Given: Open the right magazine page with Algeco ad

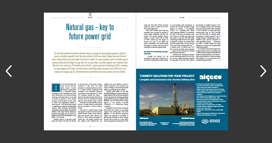Looking at the screenshot, I should pyautogui.click(x=182, y=71).
